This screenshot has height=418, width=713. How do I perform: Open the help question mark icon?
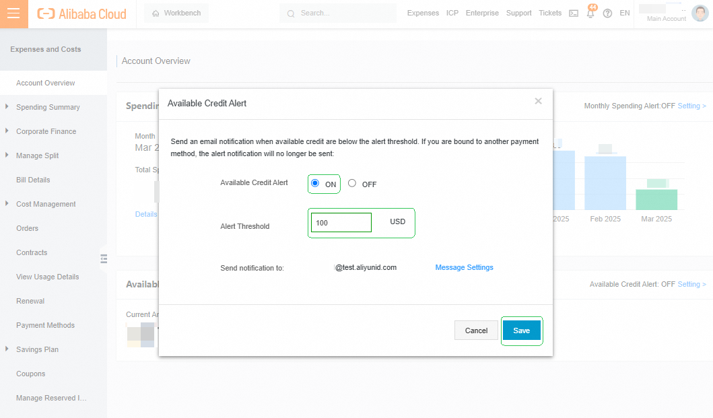click(607, 13)
